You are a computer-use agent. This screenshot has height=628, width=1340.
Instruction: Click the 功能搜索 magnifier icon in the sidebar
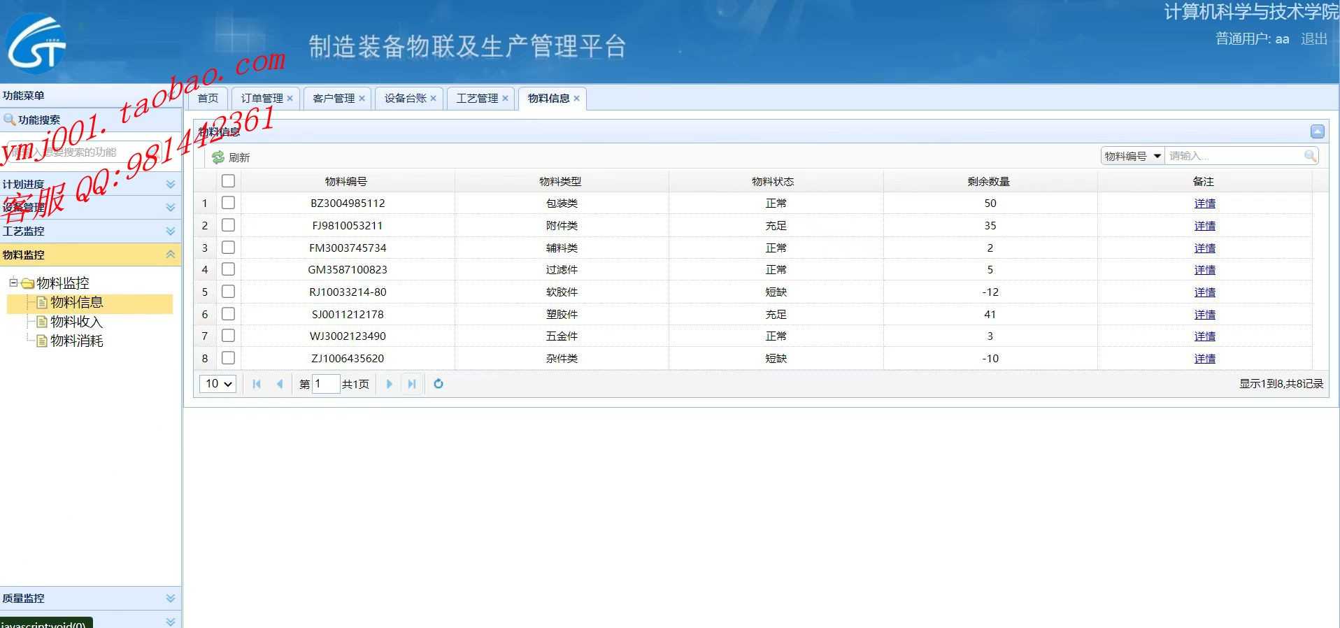click(x=9, y=120)
